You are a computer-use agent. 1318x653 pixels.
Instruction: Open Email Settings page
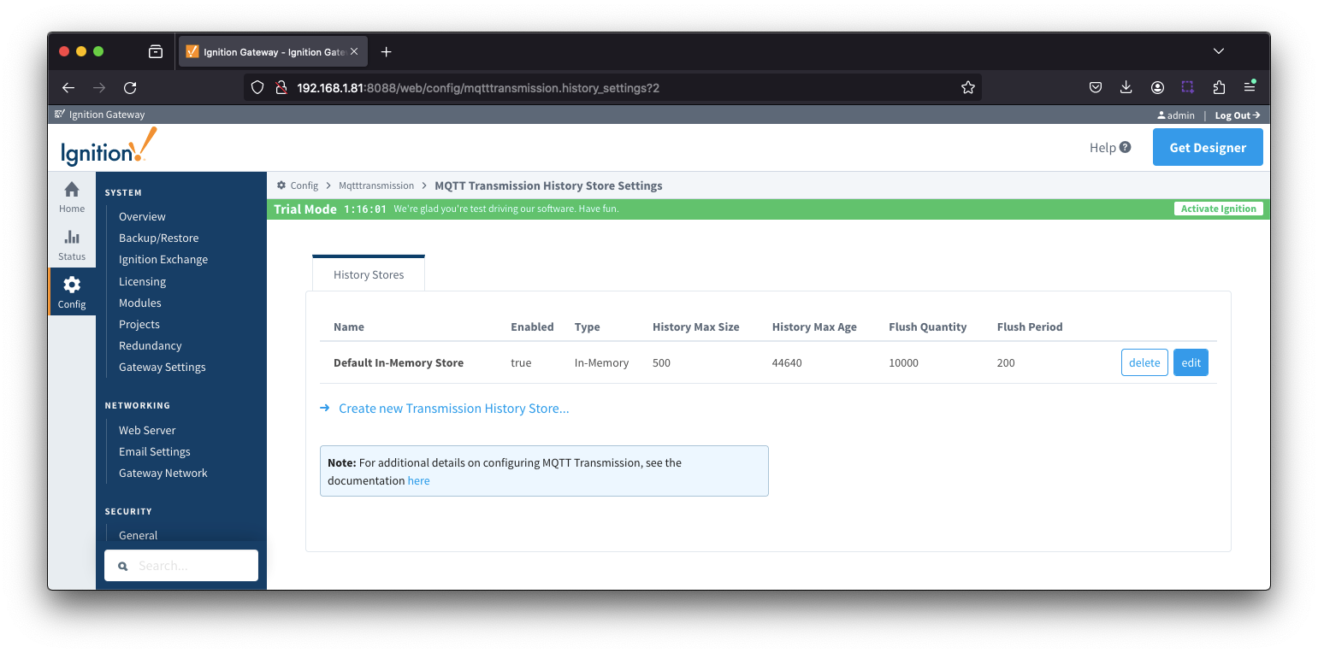155,452
